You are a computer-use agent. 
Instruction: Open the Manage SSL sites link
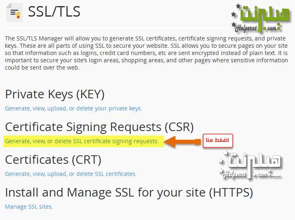tap(29, 207)
